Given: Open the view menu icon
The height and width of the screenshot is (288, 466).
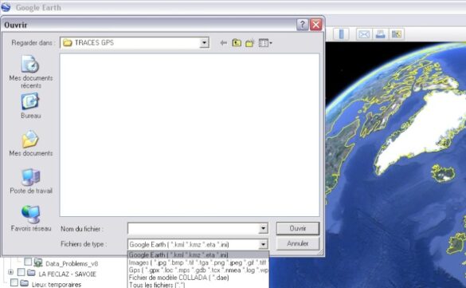Looking at the screenshot, I should 265,43.
